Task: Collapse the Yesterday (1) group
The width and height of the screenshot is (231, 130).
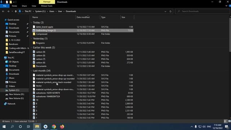Action: pyautogui.click(x=31, y=39)
